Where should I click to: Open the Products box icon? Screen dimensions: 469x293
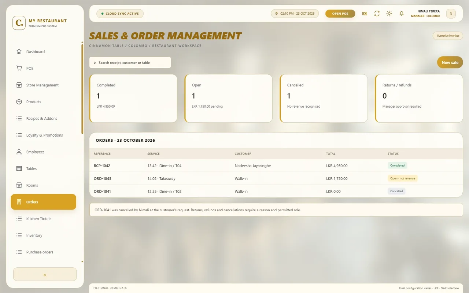(x=19, y=102)
